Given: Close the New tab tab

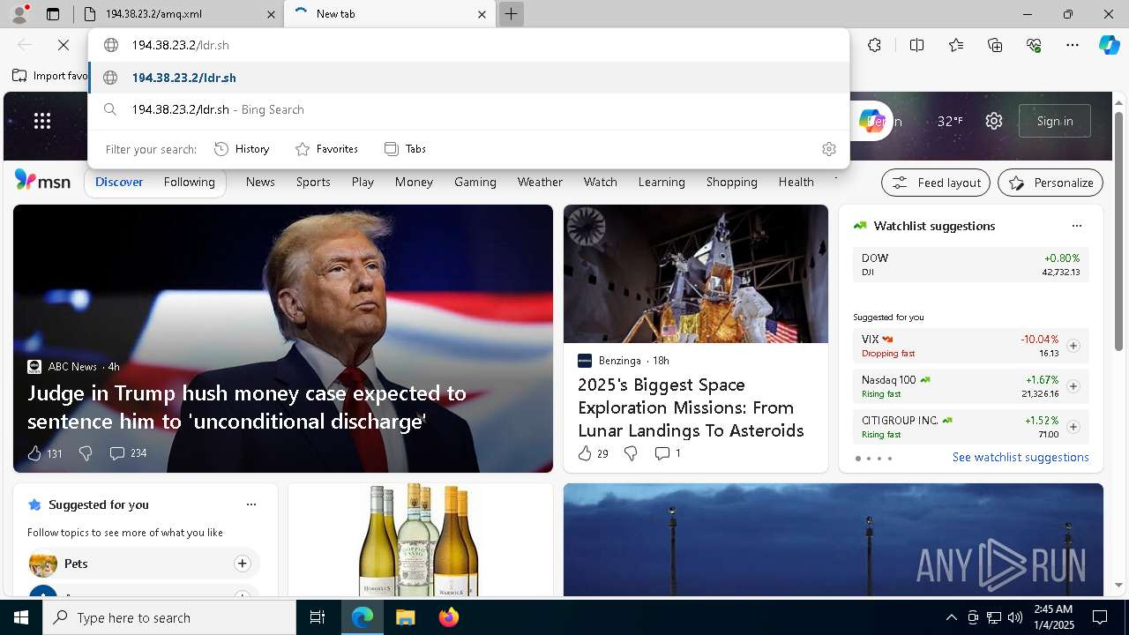Looking at the screenshot, I should [x=482, y=14].
